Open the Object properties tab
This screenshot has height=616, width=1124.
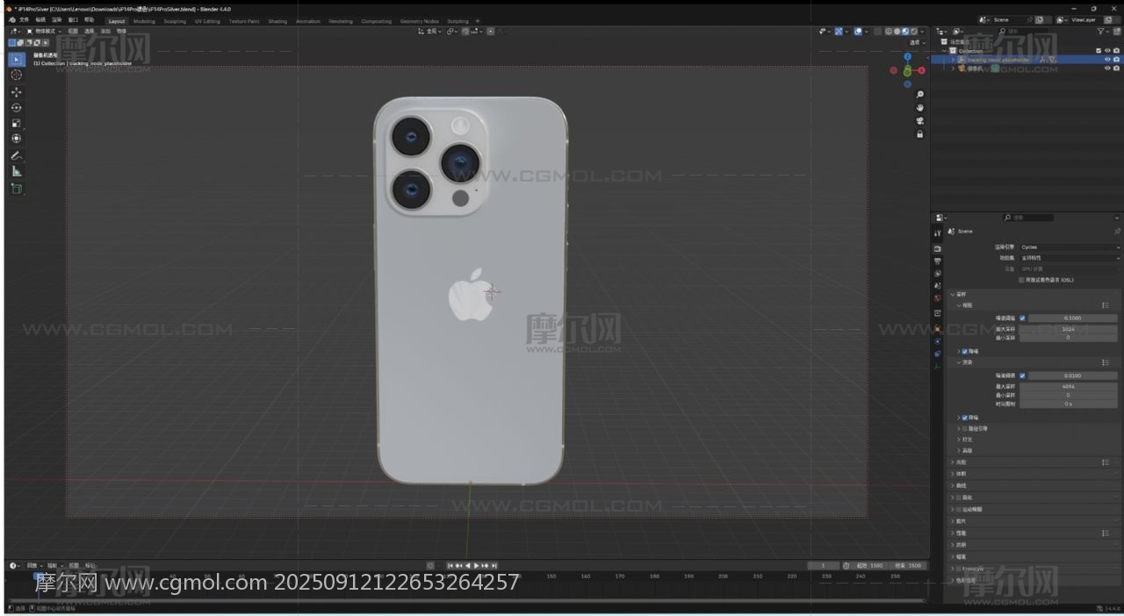tap(937, 328)
